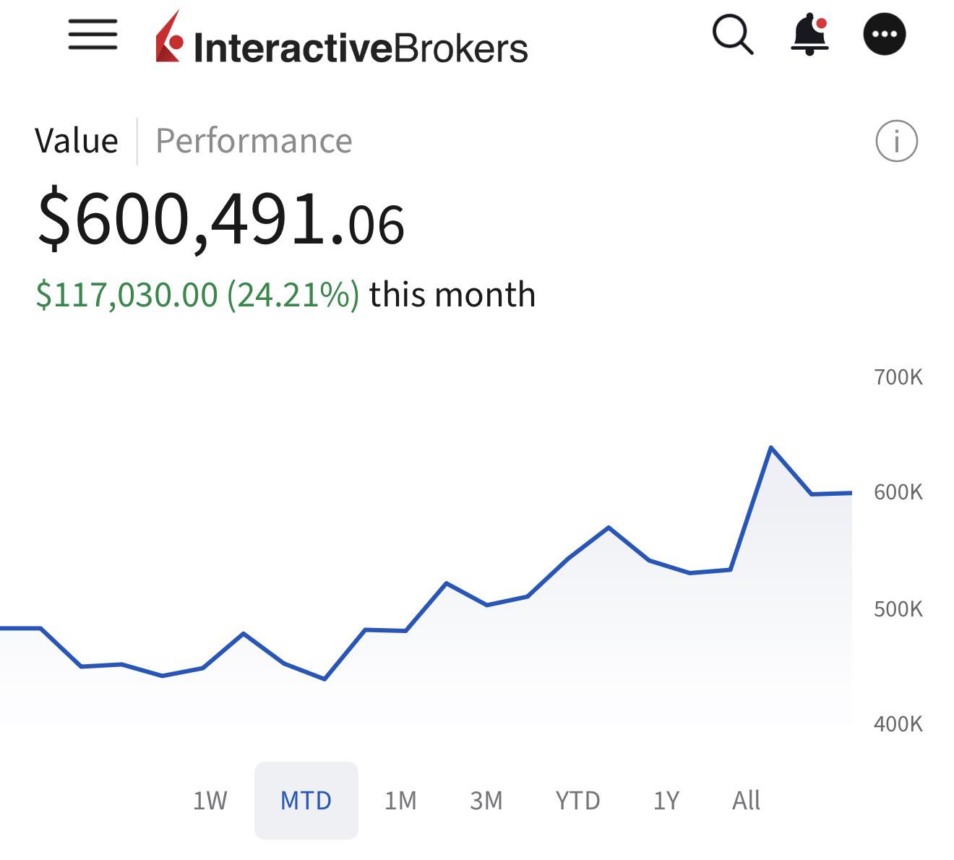The height and width of the screenshot is (860, 954).
Task: Click the $600,491.06 account value
Action: tap(220, 219)
